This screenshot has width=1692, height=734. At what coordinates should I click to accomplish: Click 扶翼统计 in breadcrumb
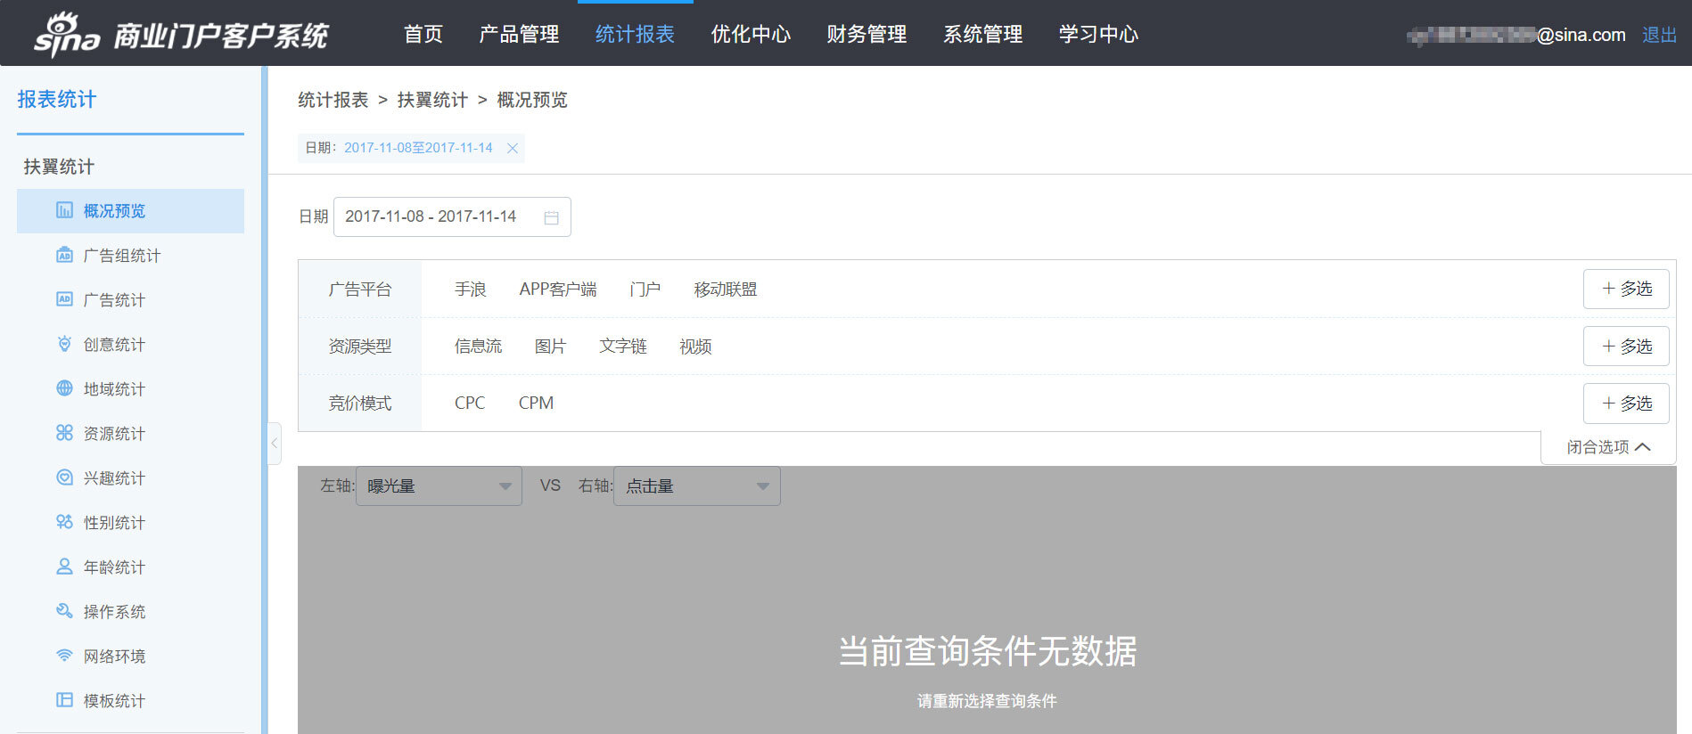click(432, 100)
